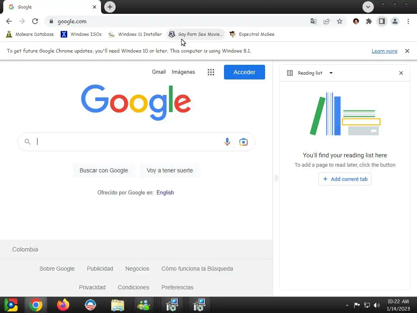This screenshot has width=417, height=313.
Task: Reload the current page
Action: click(35, 21)
